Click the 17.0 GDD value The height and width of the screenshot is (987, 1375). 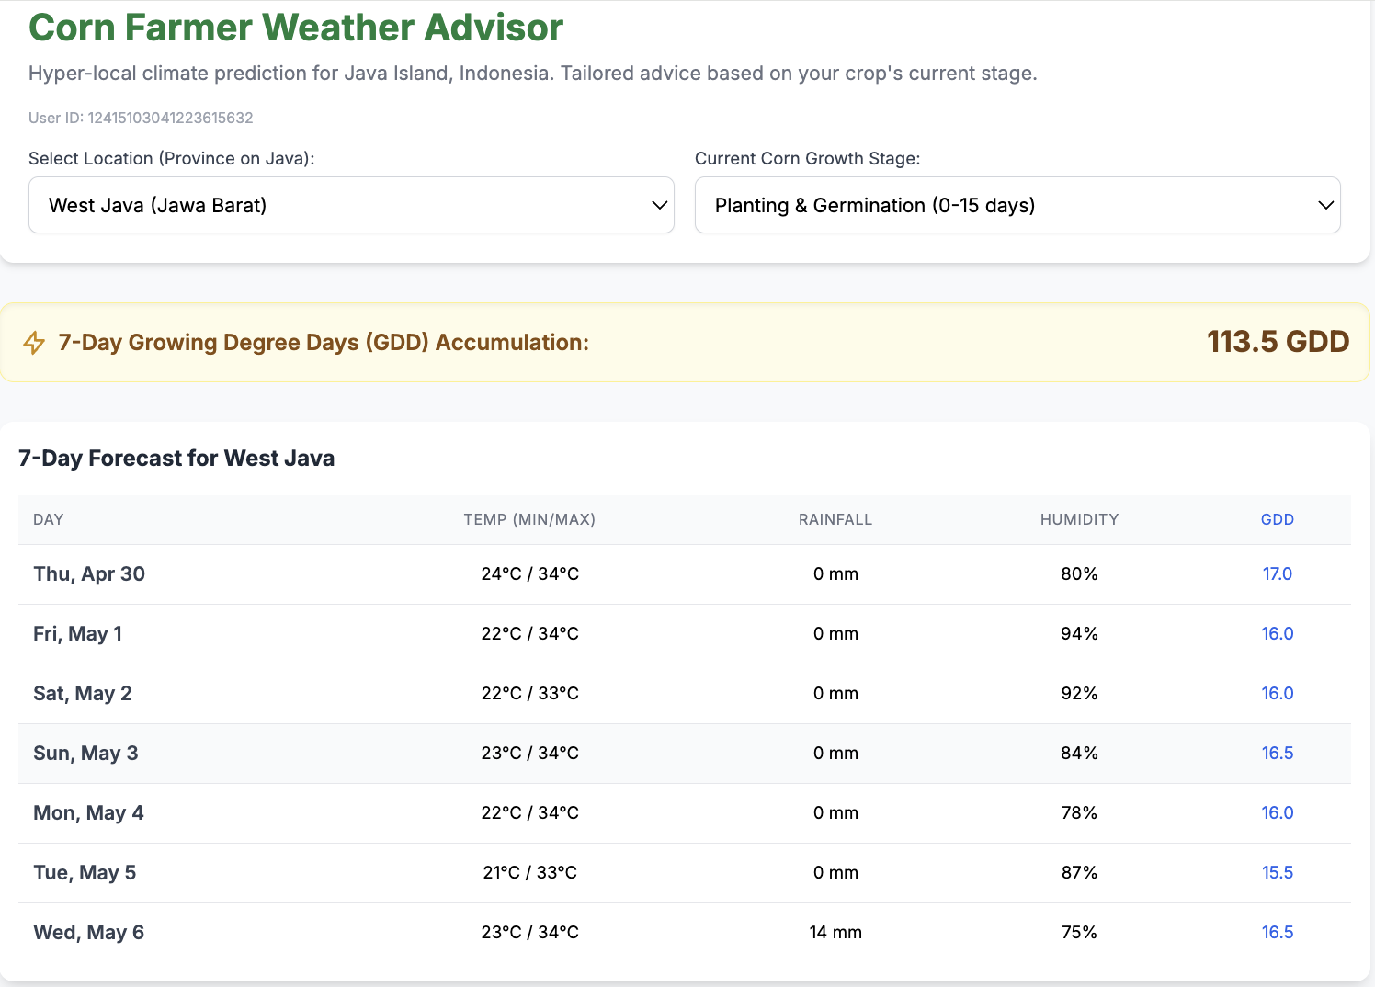point(1278,574)
